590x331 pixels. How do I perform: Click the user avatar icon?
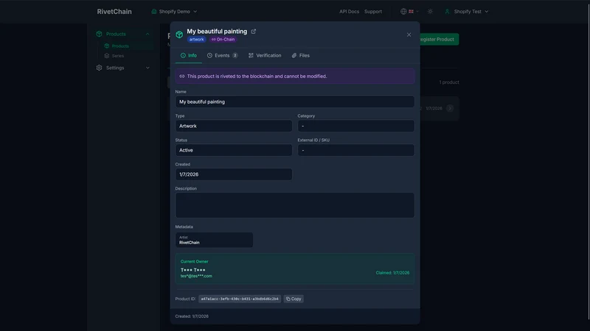(x=447, y=12)
